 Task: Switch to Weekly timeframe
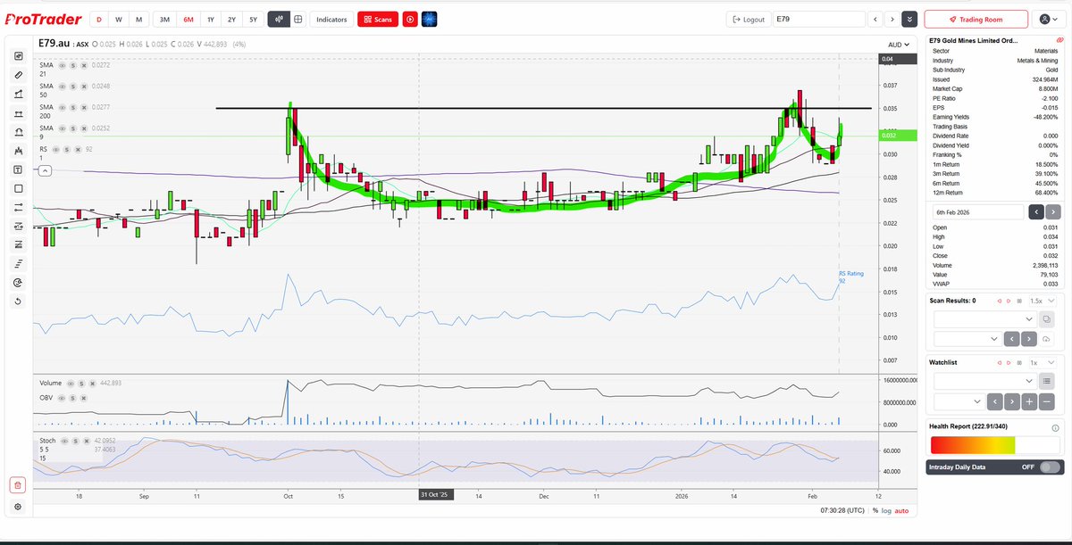click(x=118, y=18)
